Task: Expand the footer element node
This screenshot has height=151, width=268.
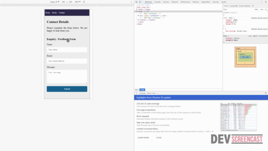Action: click(x=139, y=20)
